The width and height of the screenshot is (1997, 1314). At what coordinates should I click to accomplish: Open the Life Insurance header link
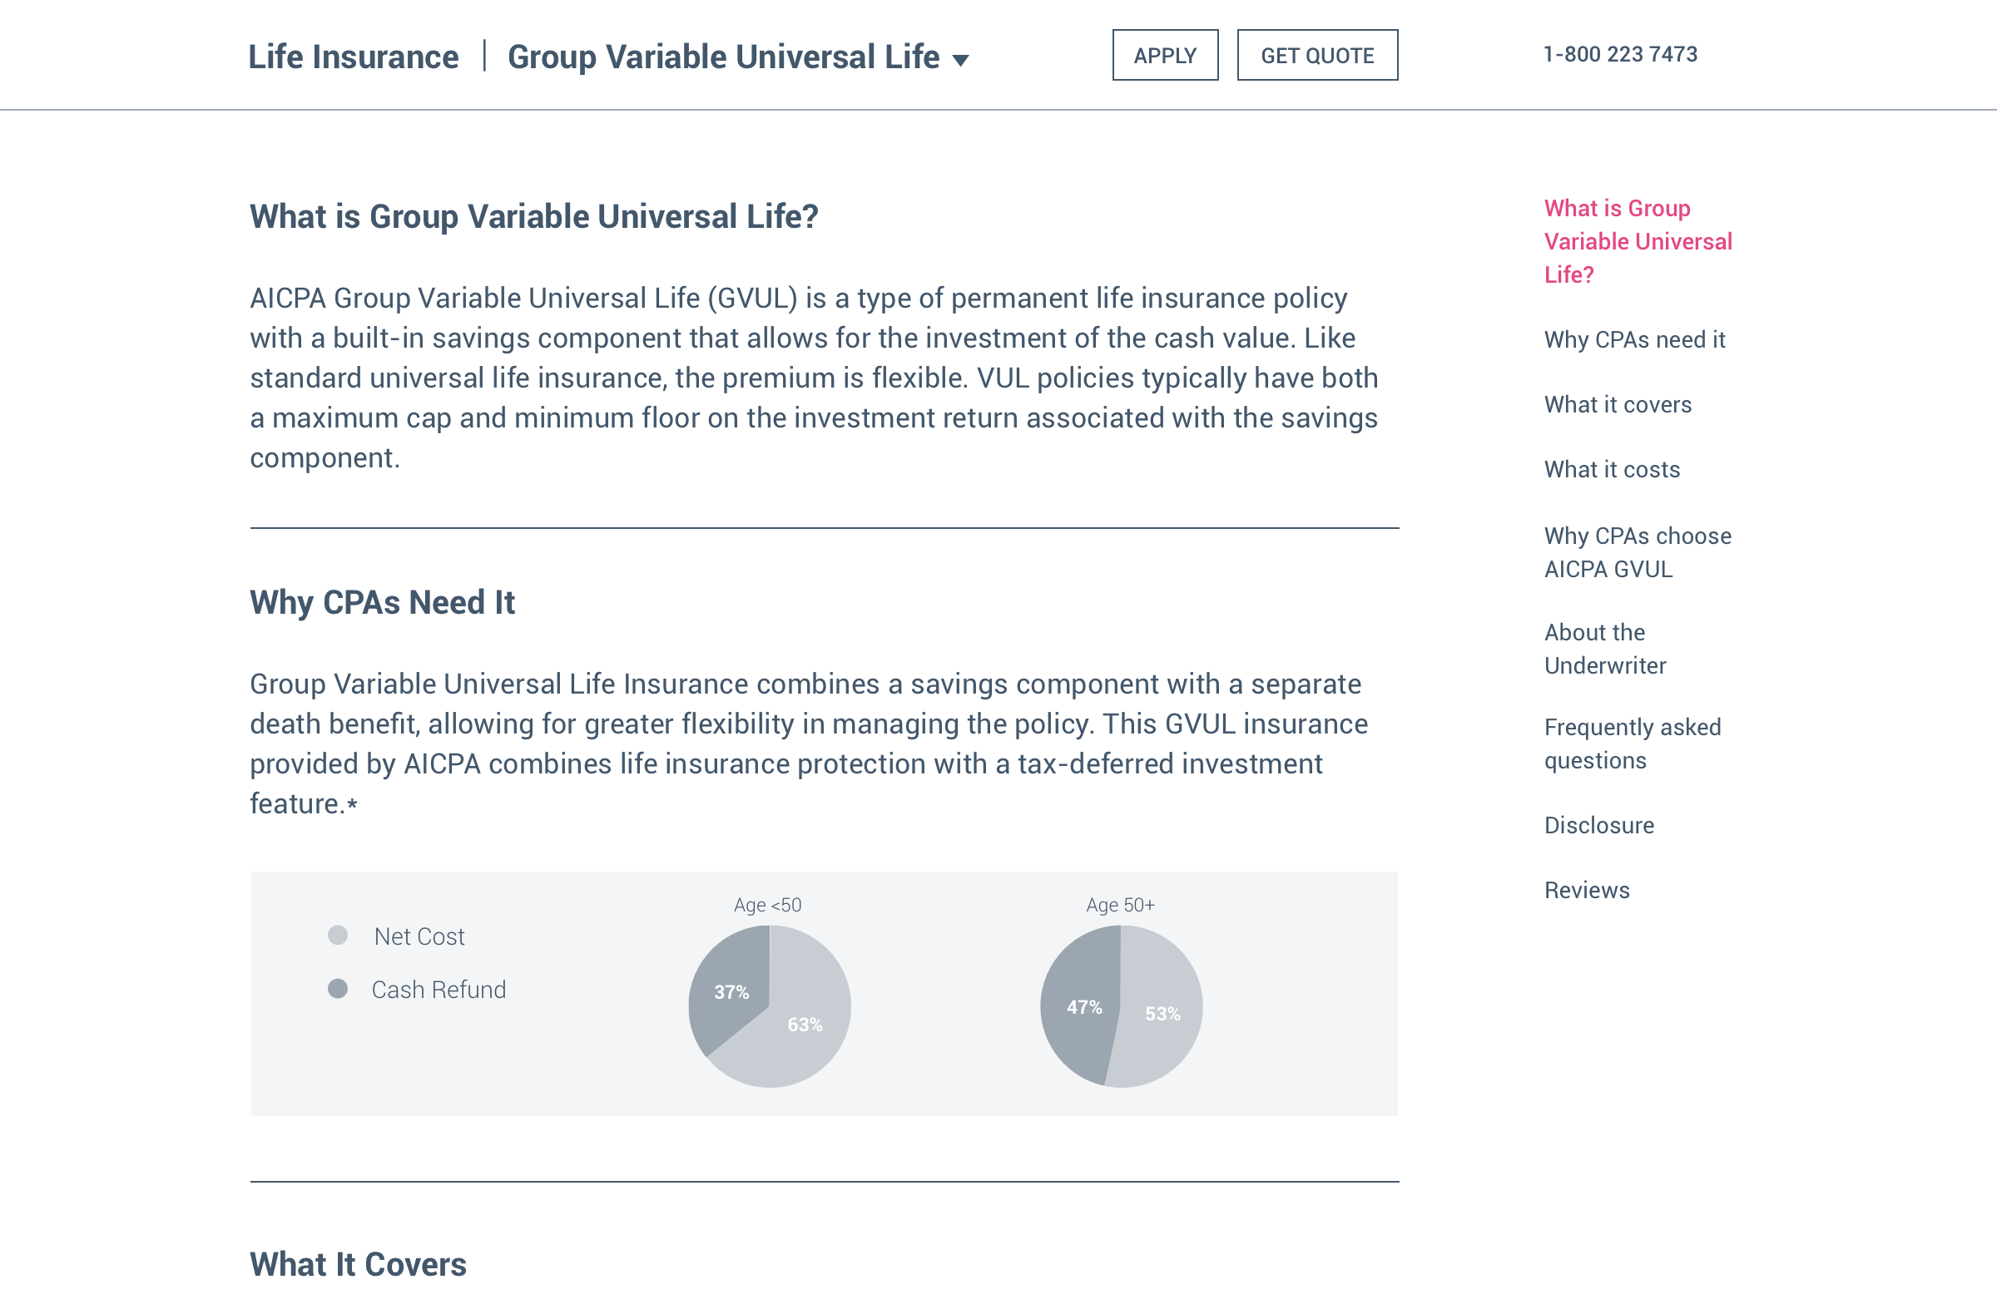click(x=354, y=57)
